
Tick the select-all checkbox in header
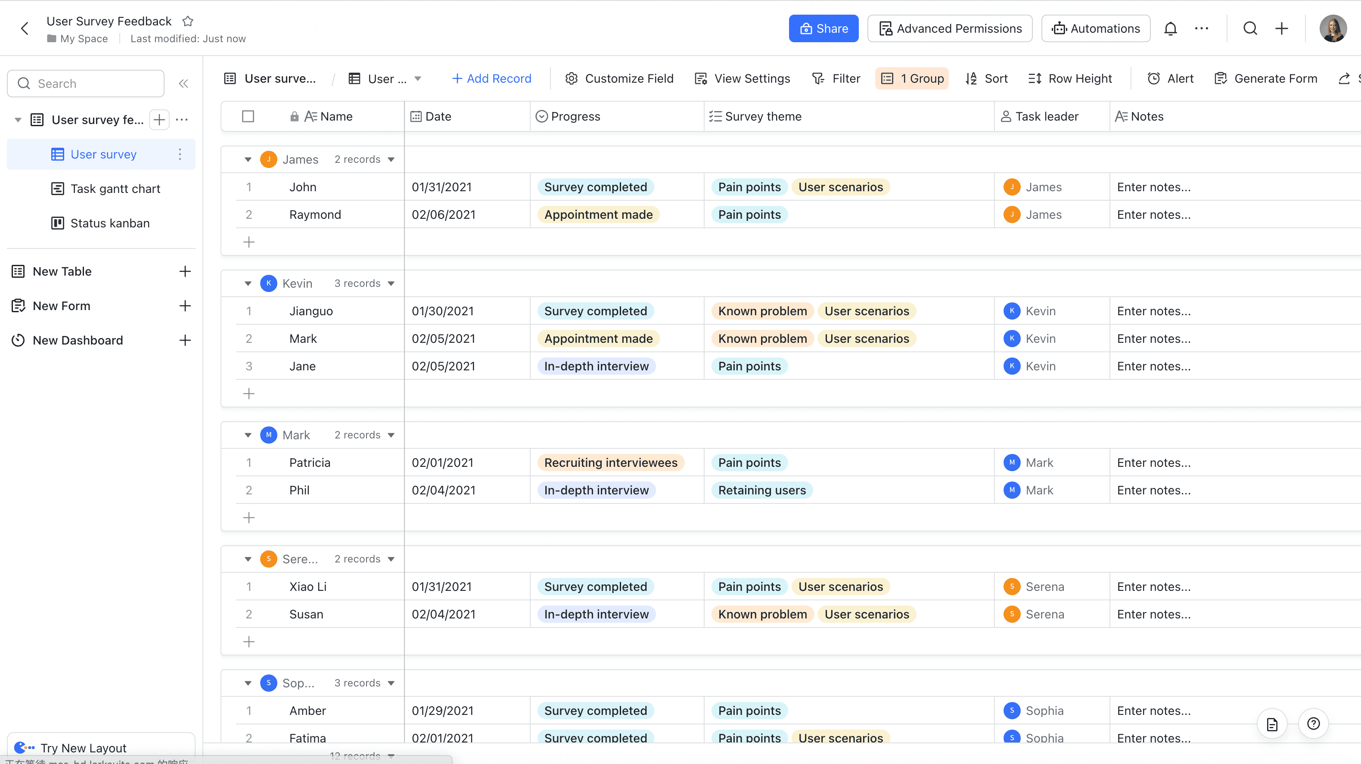[248, 116]
